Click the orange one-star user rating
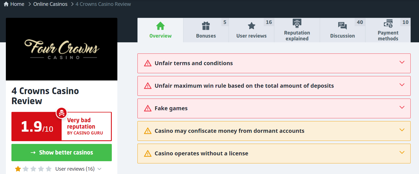 18,169
